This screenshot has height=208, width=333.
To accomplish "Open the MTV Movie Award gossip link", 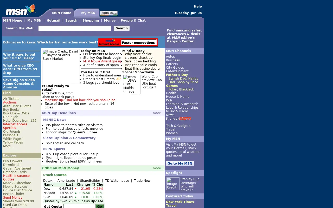I will [x=103, y=61].
